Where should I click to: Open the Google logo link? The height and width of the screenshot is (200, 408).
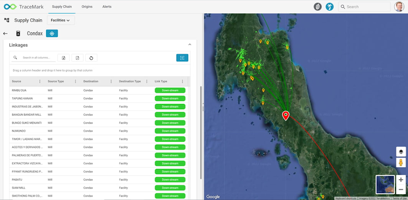pyautogui.click(x=213, y=197)
